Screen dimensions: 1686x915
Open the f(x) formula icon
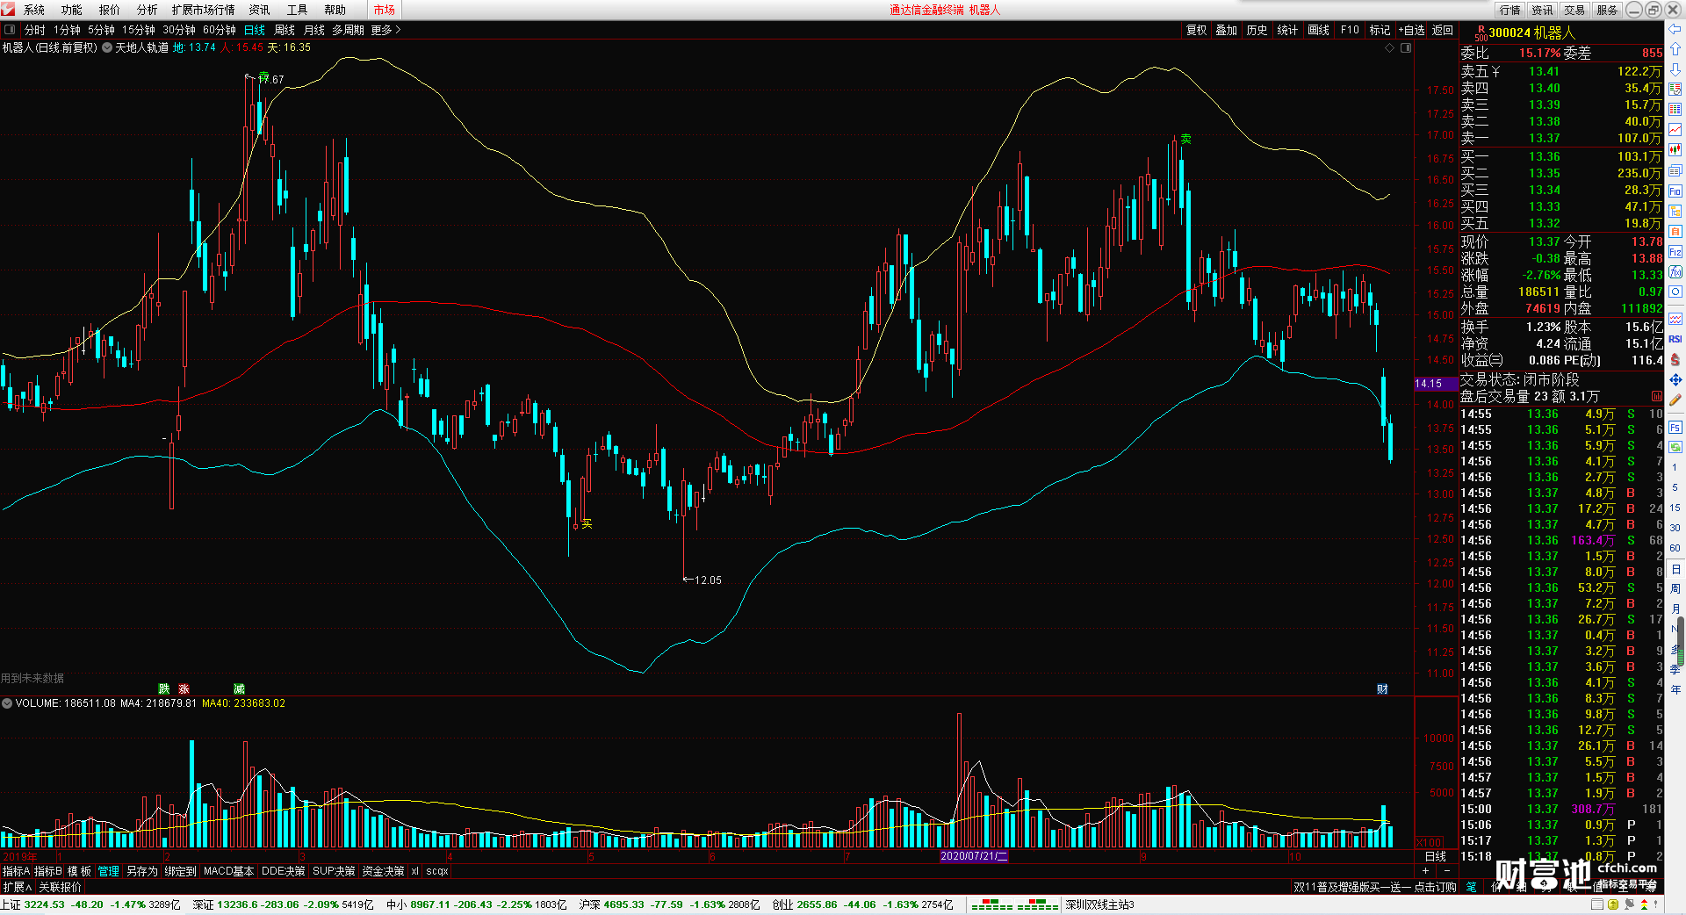(1675, 272)
